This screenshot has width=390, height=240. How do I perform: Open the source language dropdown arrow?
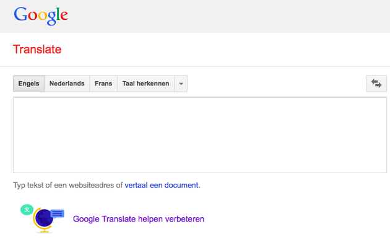click(181, 84)
